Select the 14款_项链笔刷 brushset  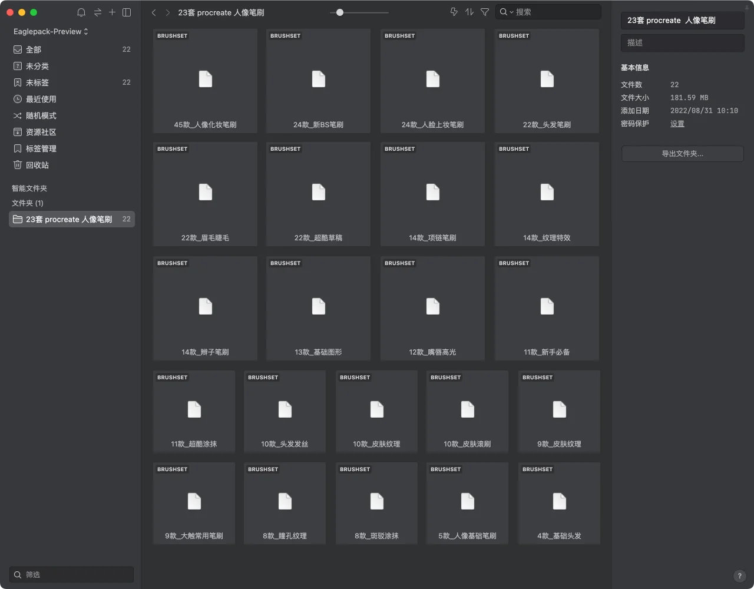432,194
